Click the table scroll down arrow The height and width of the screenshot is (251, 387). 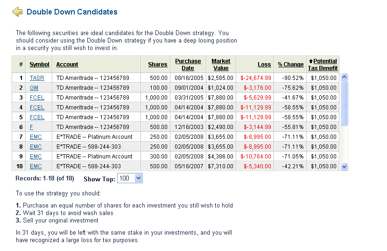point(345,167)
